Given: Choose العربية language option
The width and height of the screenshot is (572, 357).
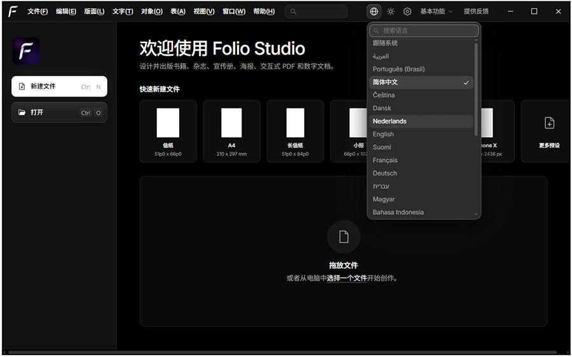Looking at the screenshot, I should (x=421, y=56).
